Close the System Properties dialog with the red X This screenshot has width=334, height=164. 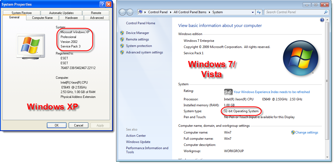click(x=109, y=4)
